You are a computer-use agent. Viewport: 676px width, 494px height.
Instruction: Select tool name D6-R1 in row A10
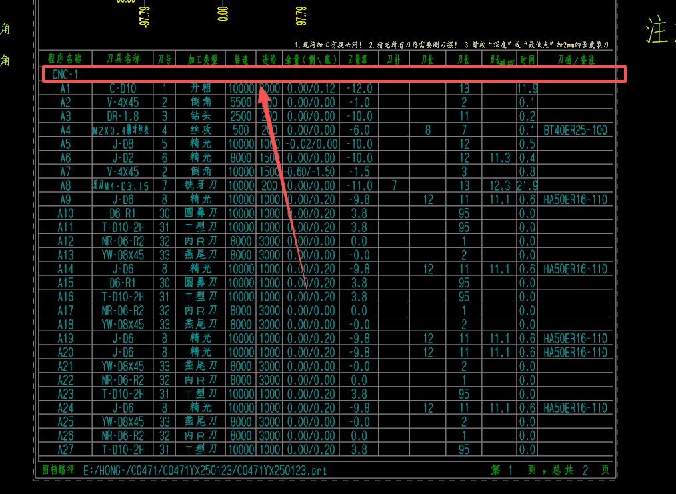123,213
